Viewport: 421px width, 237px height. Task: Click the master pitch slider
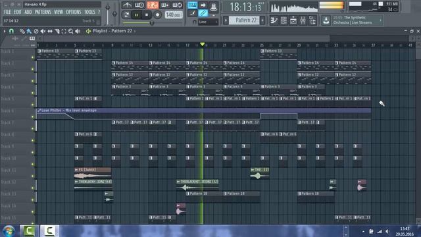tap(114, 13)
